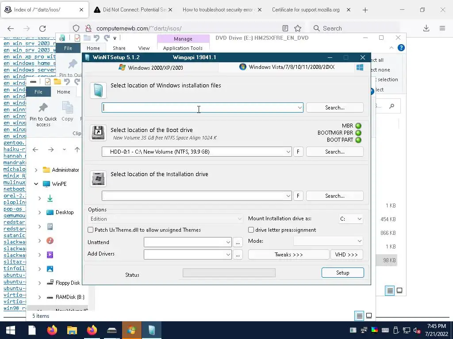Open Windows Start button
Viewport: 453px width, 339px height.
tap(11, 330)
